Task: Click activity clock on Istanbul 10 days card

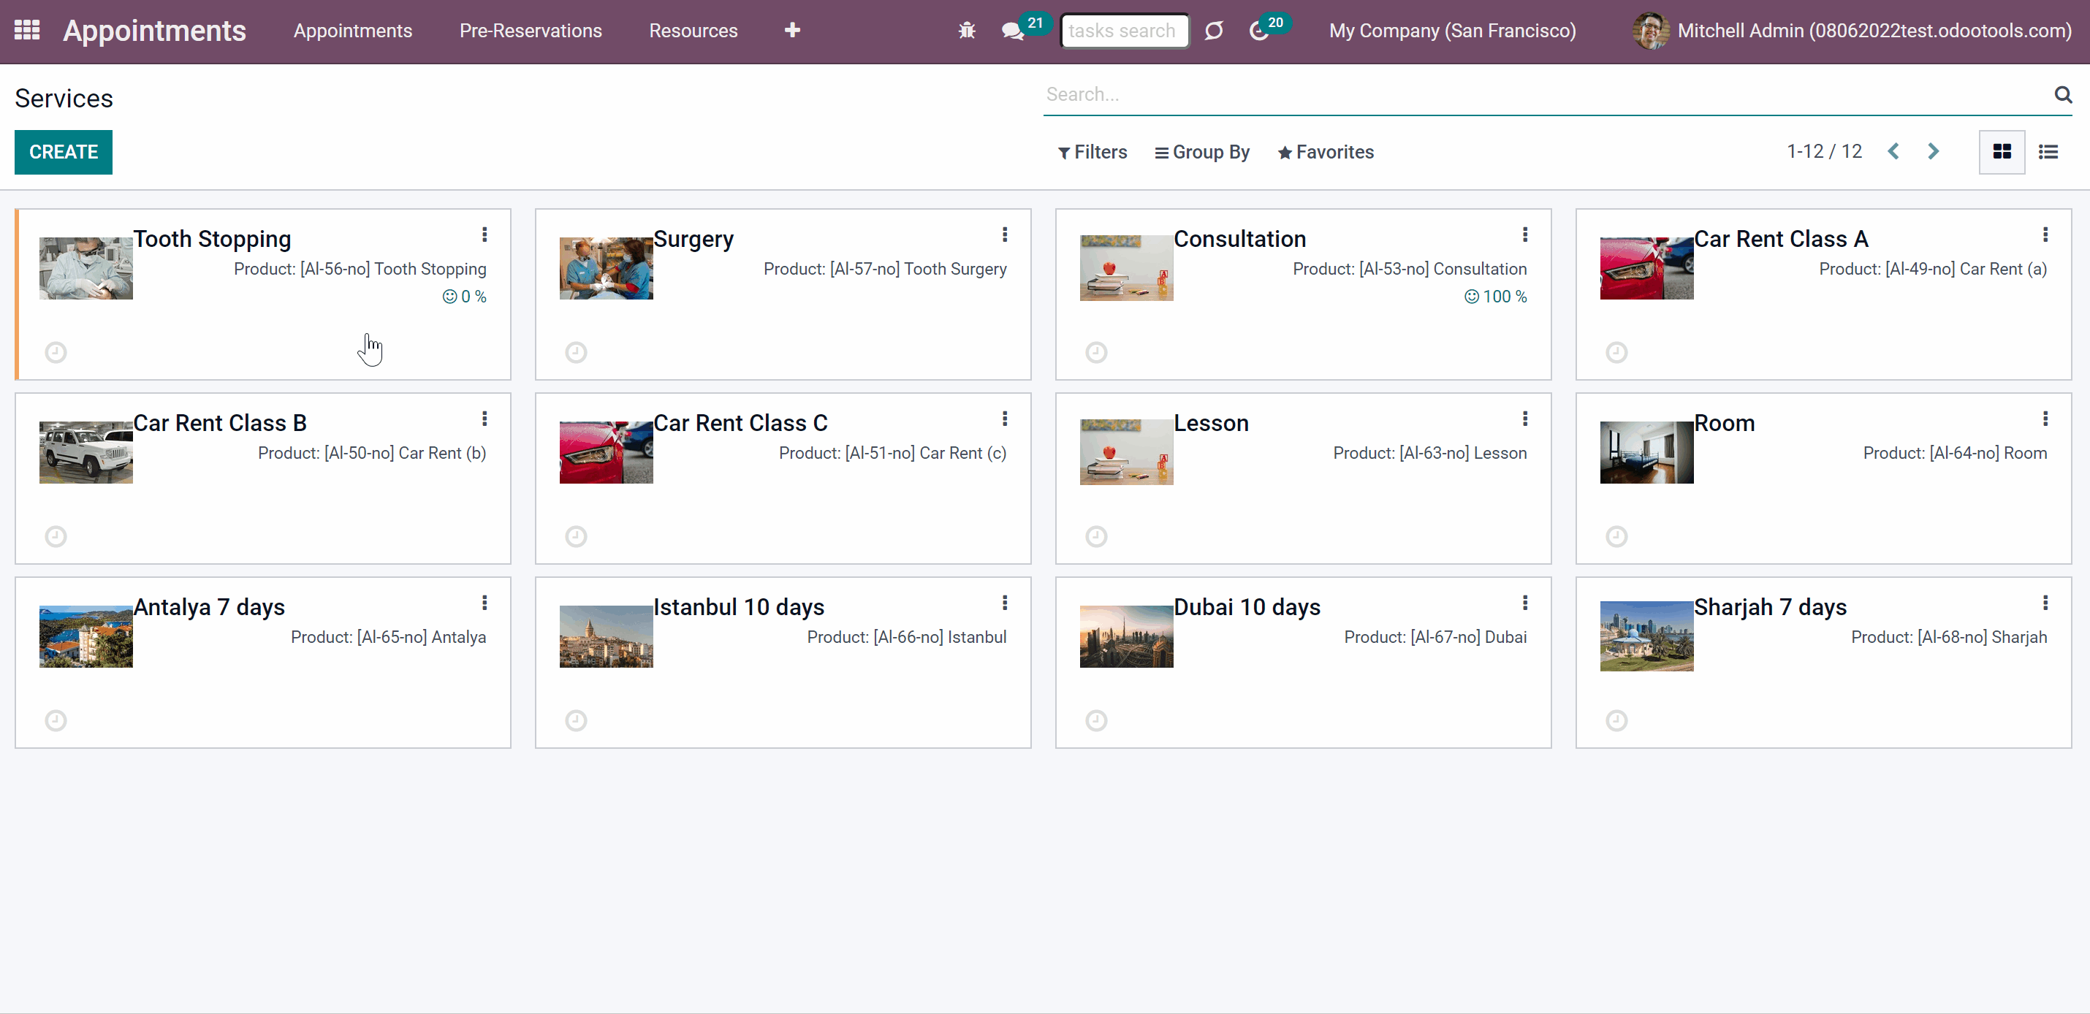Action: coord(576,720)
